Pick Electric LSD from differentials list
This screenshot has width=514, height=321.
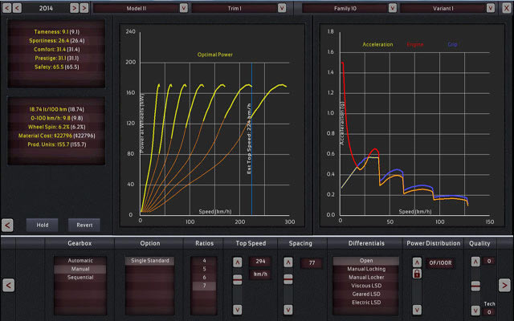pos(365,303)
